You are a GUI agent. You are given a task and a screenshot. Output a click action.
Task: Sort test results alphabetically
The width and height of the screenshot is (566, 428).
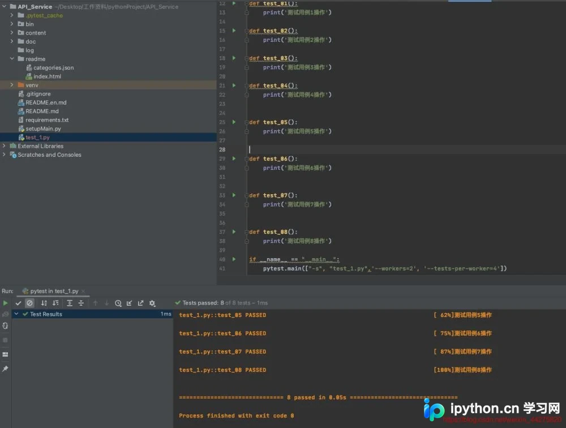44,303
